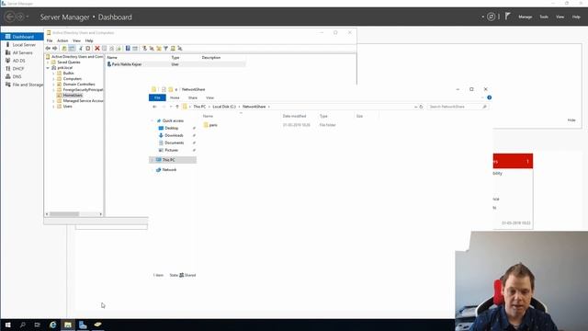Click the Refresh icon in Active Directory toolbar
This screenshot has height=331, width=588.
tap(111, 48)
